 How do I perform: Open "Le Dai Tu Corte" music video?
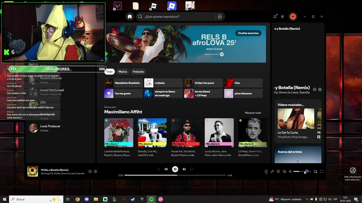pos(296,119)
